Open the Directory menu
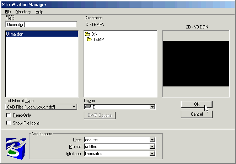236x164 pixels. tap(23, 12)
